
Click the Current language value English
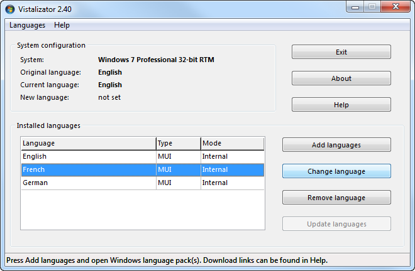(110, 85)
